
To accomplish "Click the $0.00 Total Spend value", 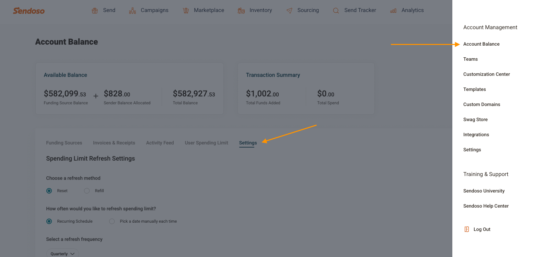I will click(326, 94).
